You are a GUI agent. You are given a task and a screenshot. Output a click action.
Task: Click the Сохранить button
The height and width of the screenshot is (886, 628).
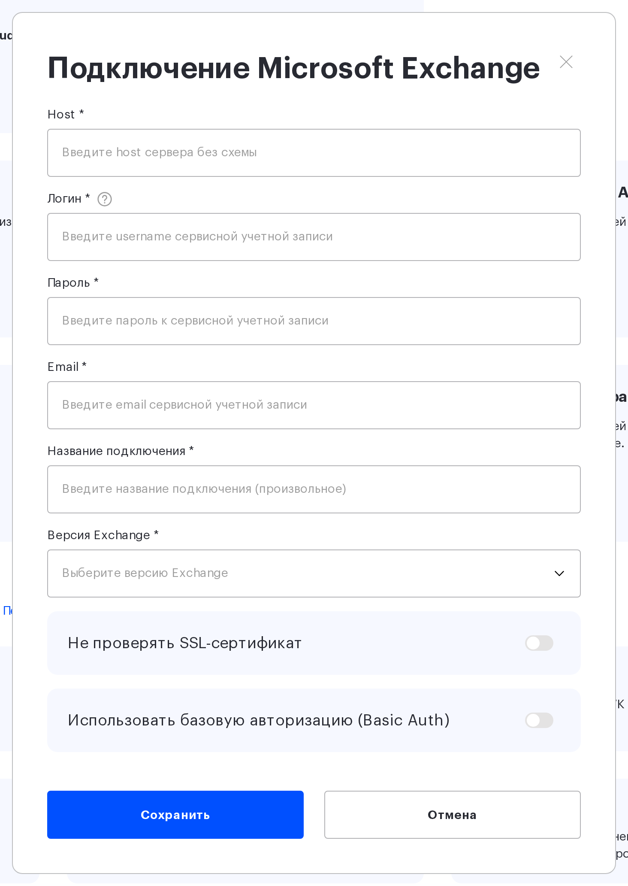[175, 815]
